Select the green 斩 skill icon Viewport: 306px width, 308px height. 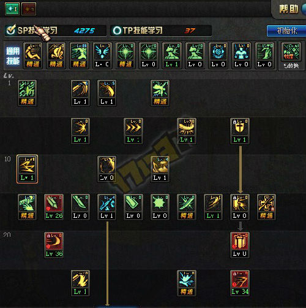tap(27, 93)
